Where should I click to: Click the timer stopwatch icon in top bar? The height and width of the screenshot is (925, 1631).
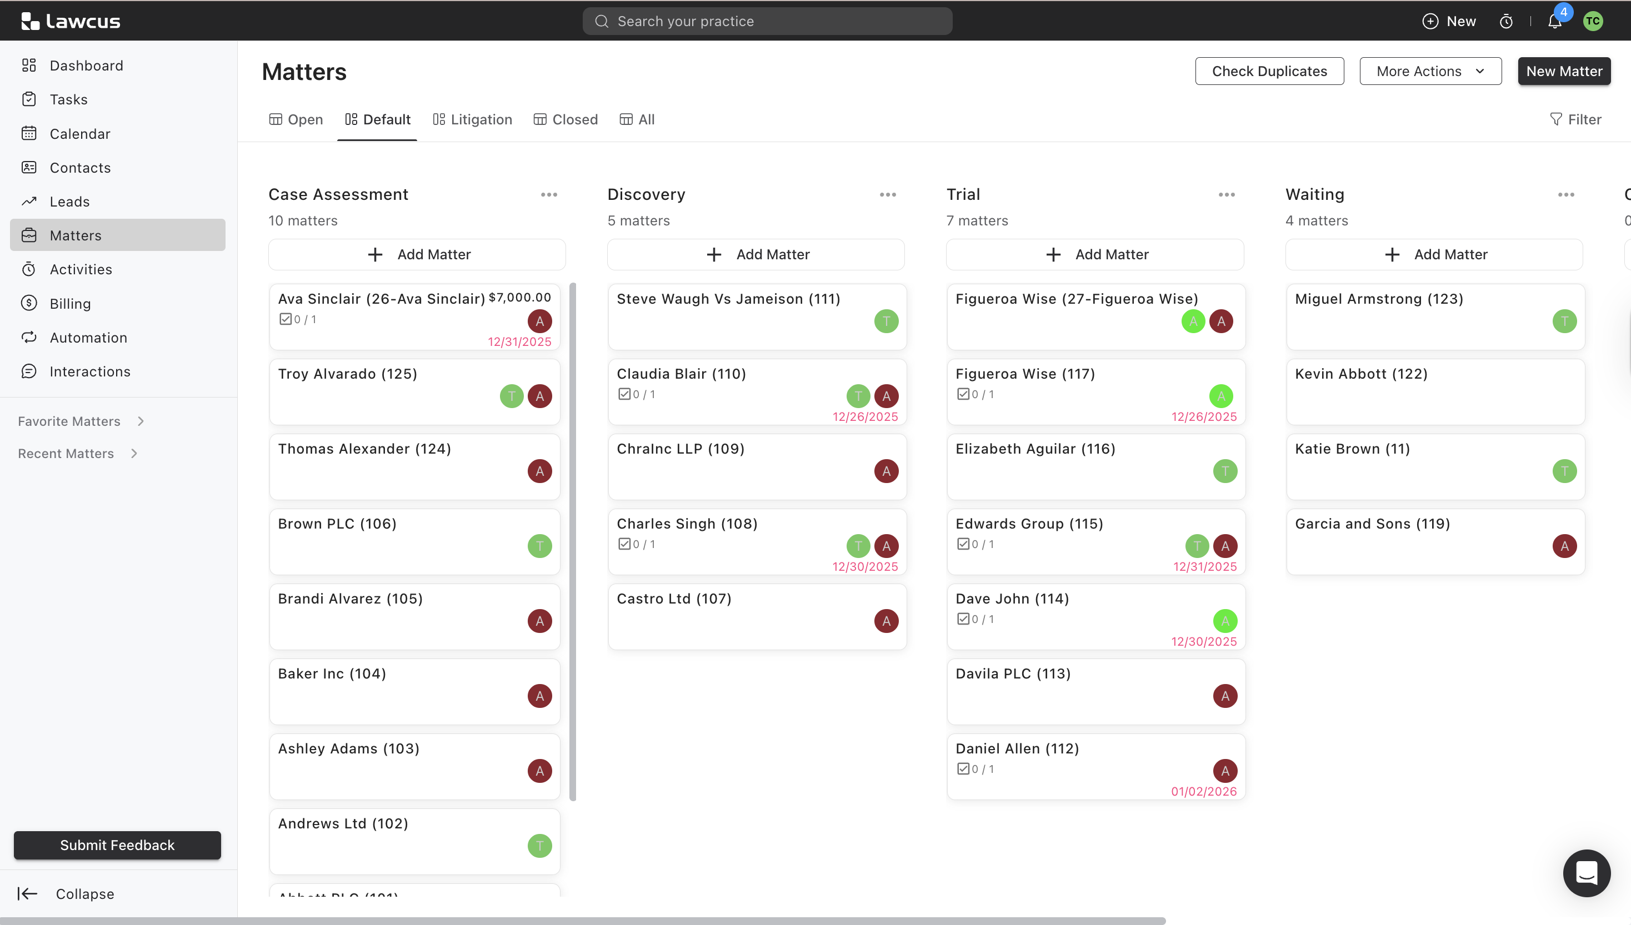point(1506,22)
